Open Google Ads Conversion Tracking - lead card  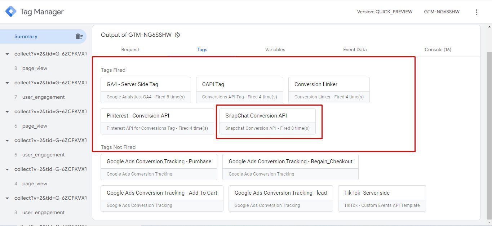click(281, 198)
